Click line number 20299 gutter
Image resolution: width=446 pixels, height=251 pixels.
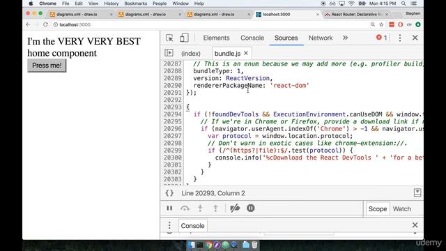[173, 151]
